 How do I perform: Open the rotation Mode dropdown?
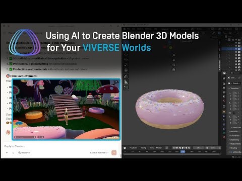click(234, 113)
